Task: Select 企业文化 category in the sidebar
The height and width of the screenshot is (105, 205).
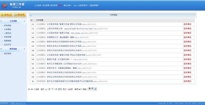Action: [x=8, y=44]
